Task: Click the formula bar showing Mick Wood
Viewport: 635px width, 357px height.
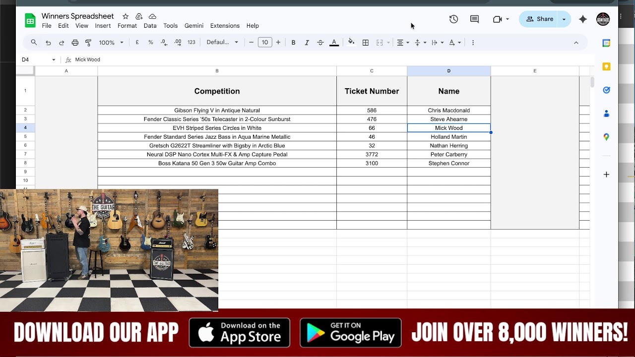Action: (x=332, y=59)
